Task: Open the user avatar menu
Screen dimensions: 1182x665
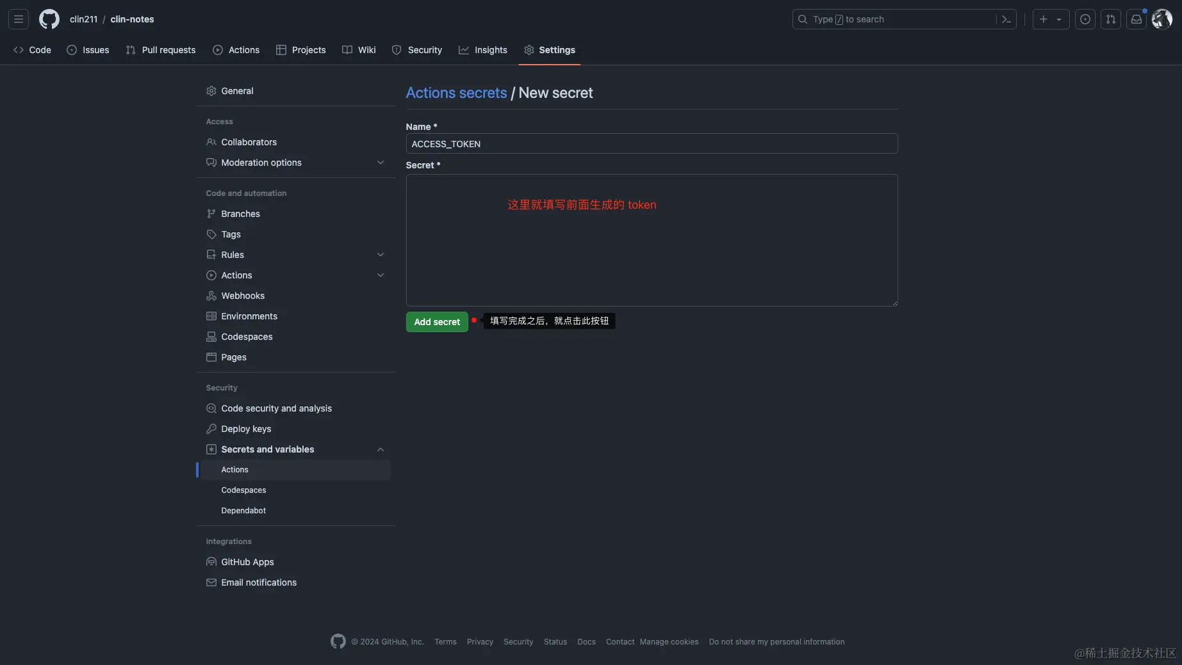Action: tap(1162, 19)
